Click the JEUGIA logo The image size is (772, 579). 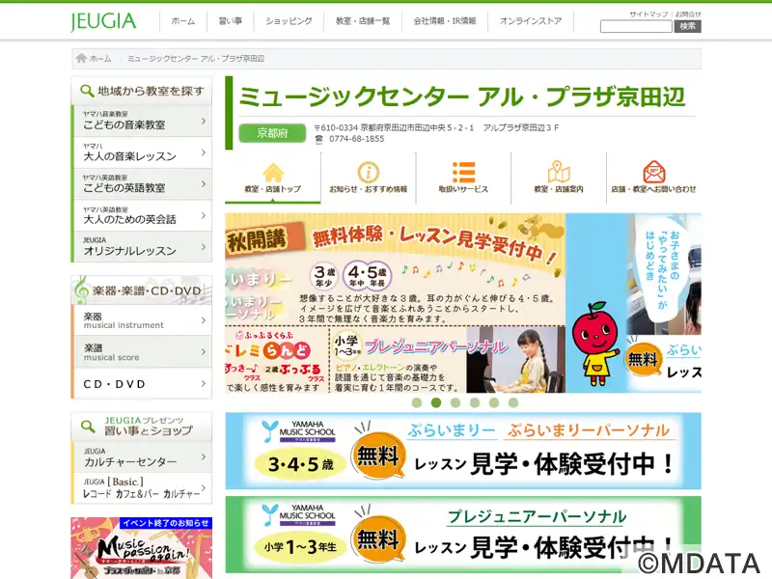(103, 21)
